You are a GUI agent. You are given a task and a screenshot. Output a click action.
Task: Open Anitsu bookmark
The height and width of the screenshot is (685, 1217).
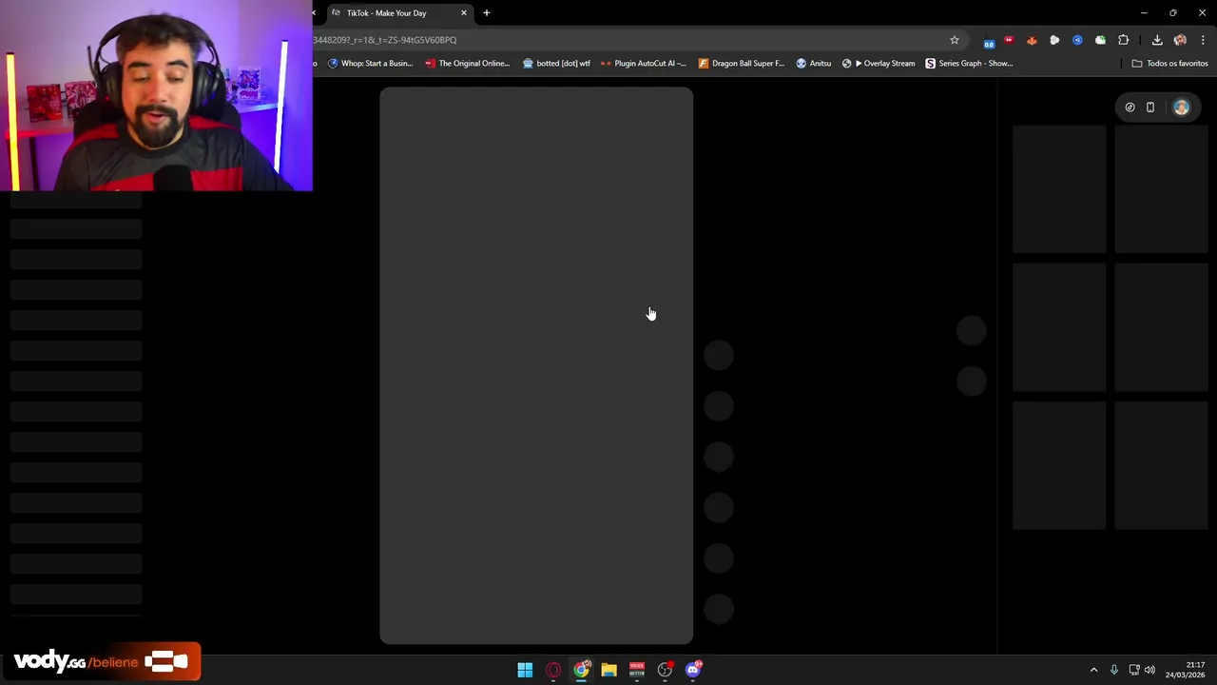pos(814,64)
